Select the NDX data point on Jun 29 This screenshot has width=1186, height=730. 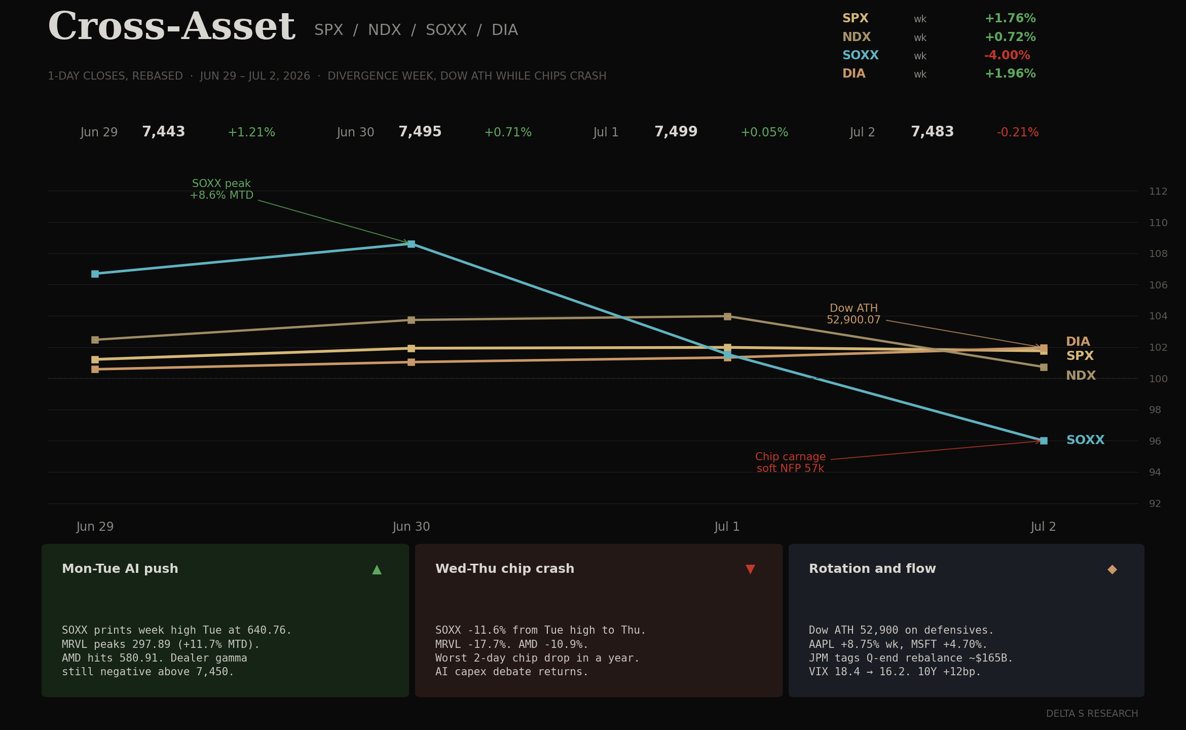click(95, 340)
